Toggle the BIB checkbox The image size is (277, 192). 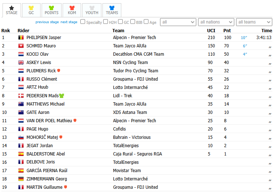pos(133,22)
